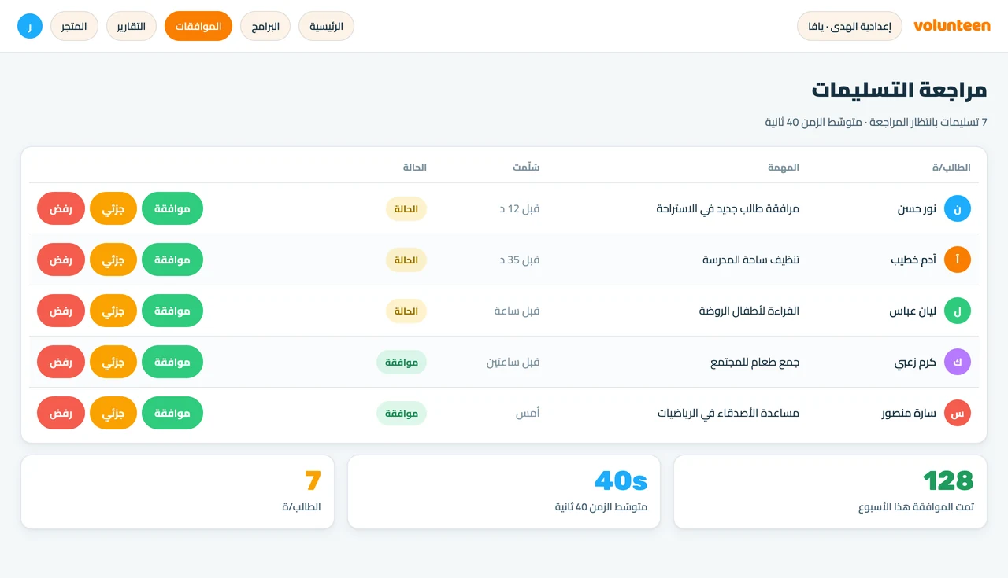The width and height of the screenshot is (1008, 578).
Task: Click the سُلّمت column header
Action: 526,168
